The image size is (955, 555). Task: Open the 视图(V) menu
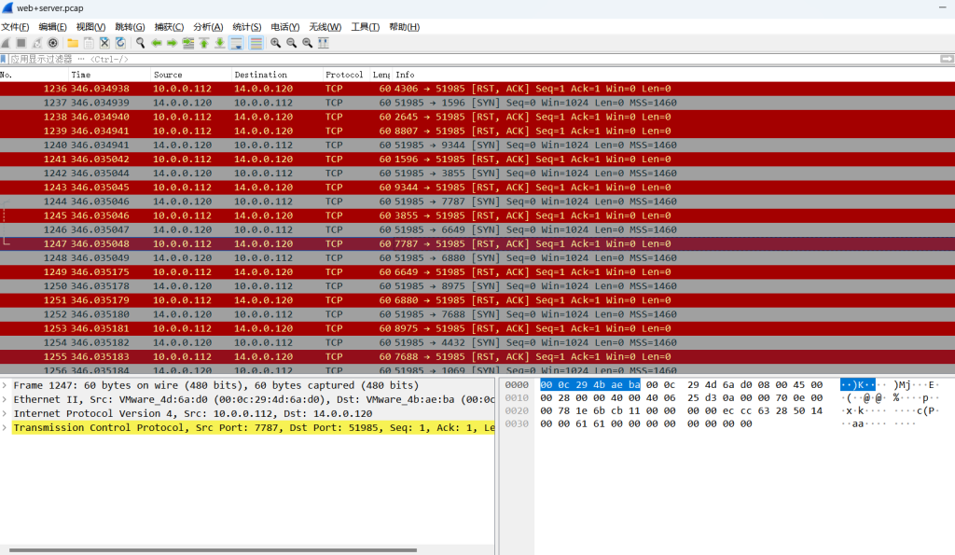coord(90,27)
